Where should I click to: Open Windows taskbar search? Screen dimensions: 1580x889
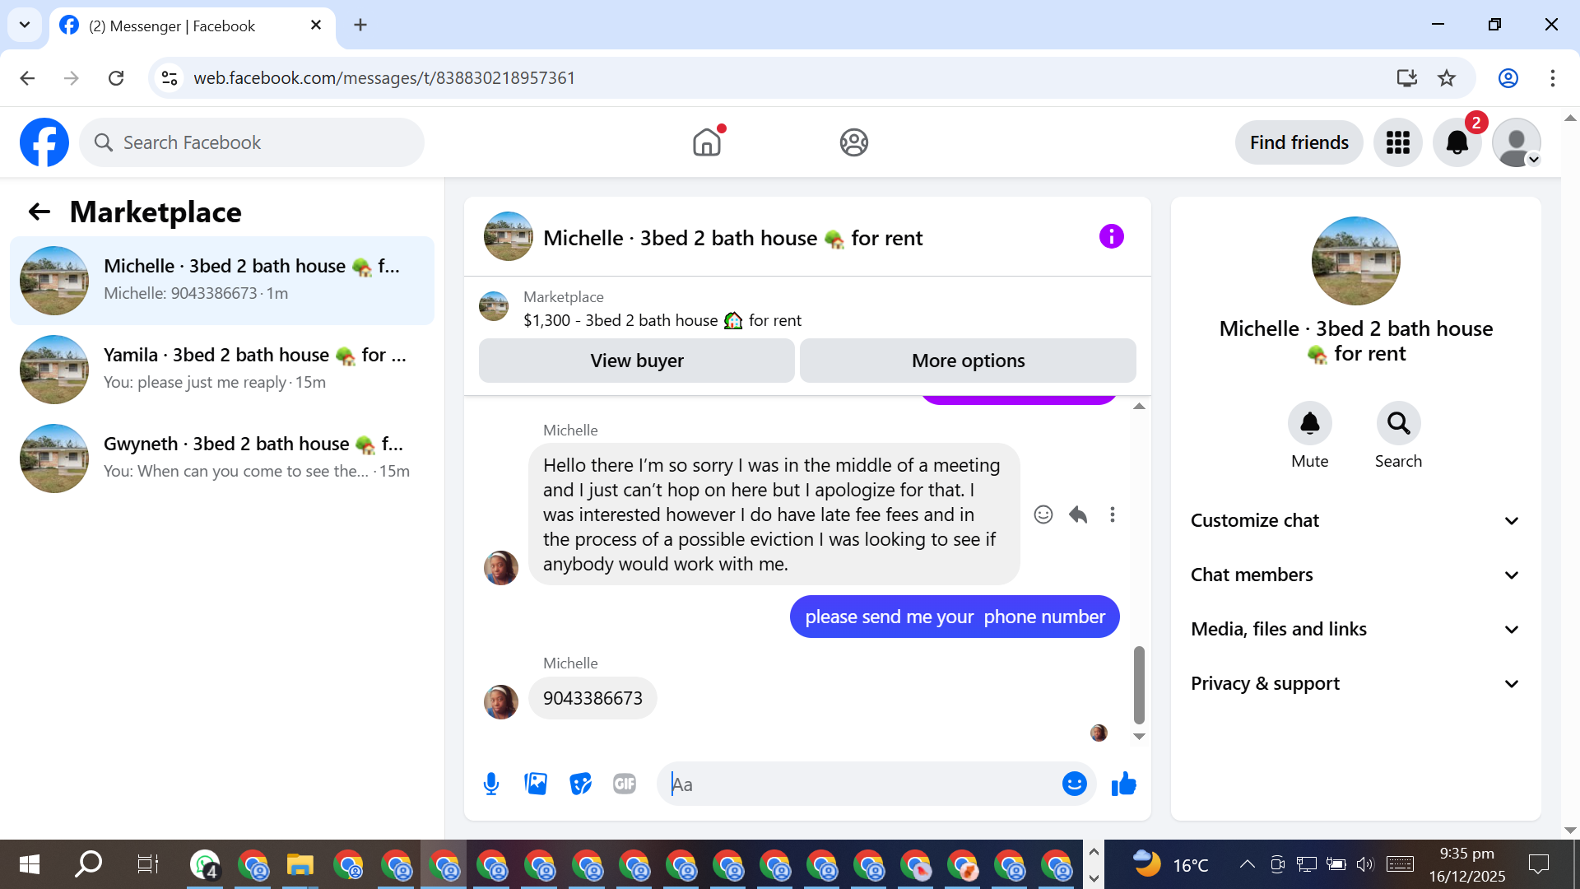(x=88, y=864)
